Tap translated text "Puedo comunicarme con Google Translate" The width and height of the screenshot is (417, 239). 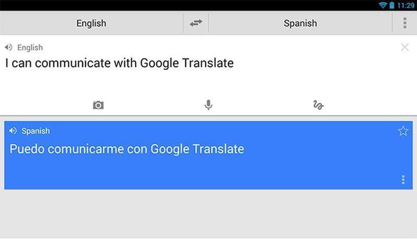(x=127, y=149)
